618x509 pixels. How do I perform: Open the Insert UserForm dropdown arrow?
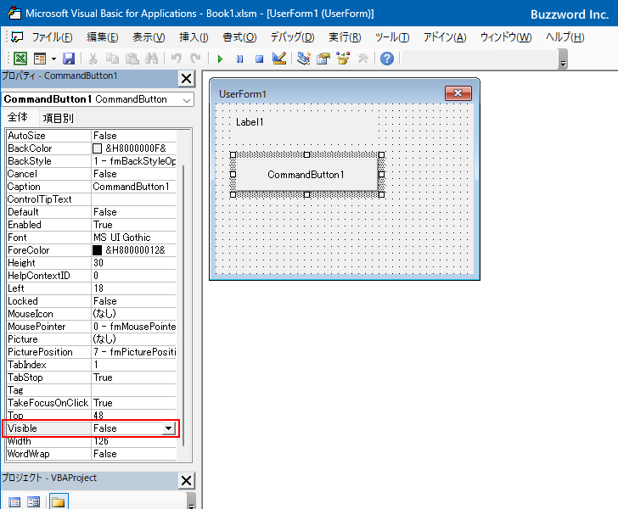[53, 59]
